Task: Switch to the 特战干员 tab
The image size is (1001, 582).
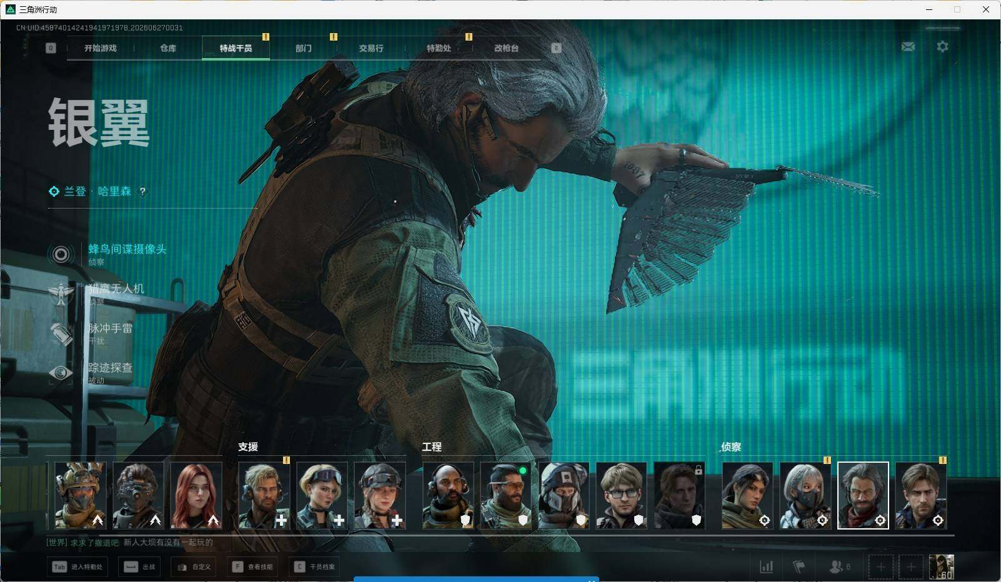Action: coord(236,48)
